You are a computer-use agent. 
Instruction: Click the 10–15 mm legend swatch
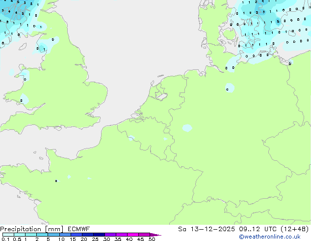pos(65,235)
